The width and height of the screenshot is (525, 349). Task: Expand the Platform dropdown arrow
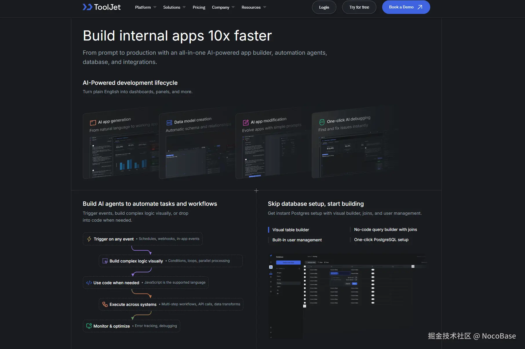[x=155, y=7]
